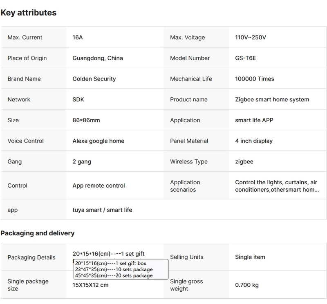Click the 2 gang value cell
Screen dimensions: 327x304
[x=81, y=161]
